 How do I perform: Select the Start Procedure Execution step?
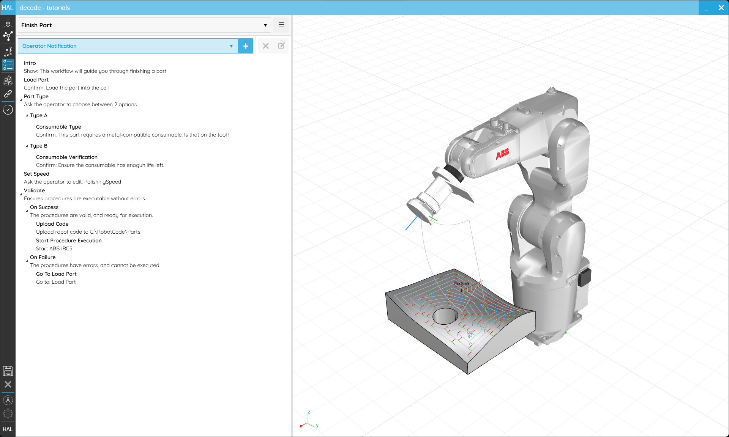point(69,241)
